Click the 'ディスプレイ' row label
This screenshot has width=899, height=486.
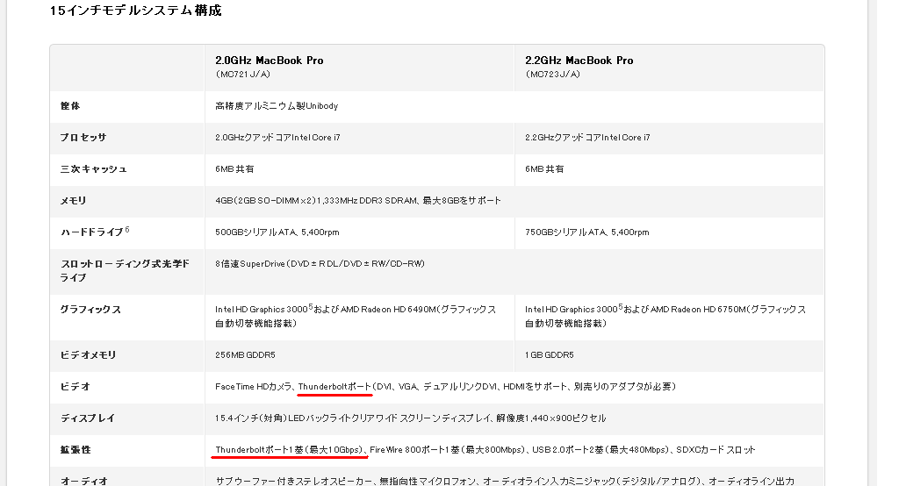(x=88, y=418)
